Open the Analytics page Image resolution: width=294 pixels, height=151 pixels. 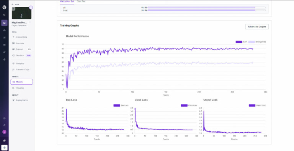pyautogui.click(x=20, y=64)
